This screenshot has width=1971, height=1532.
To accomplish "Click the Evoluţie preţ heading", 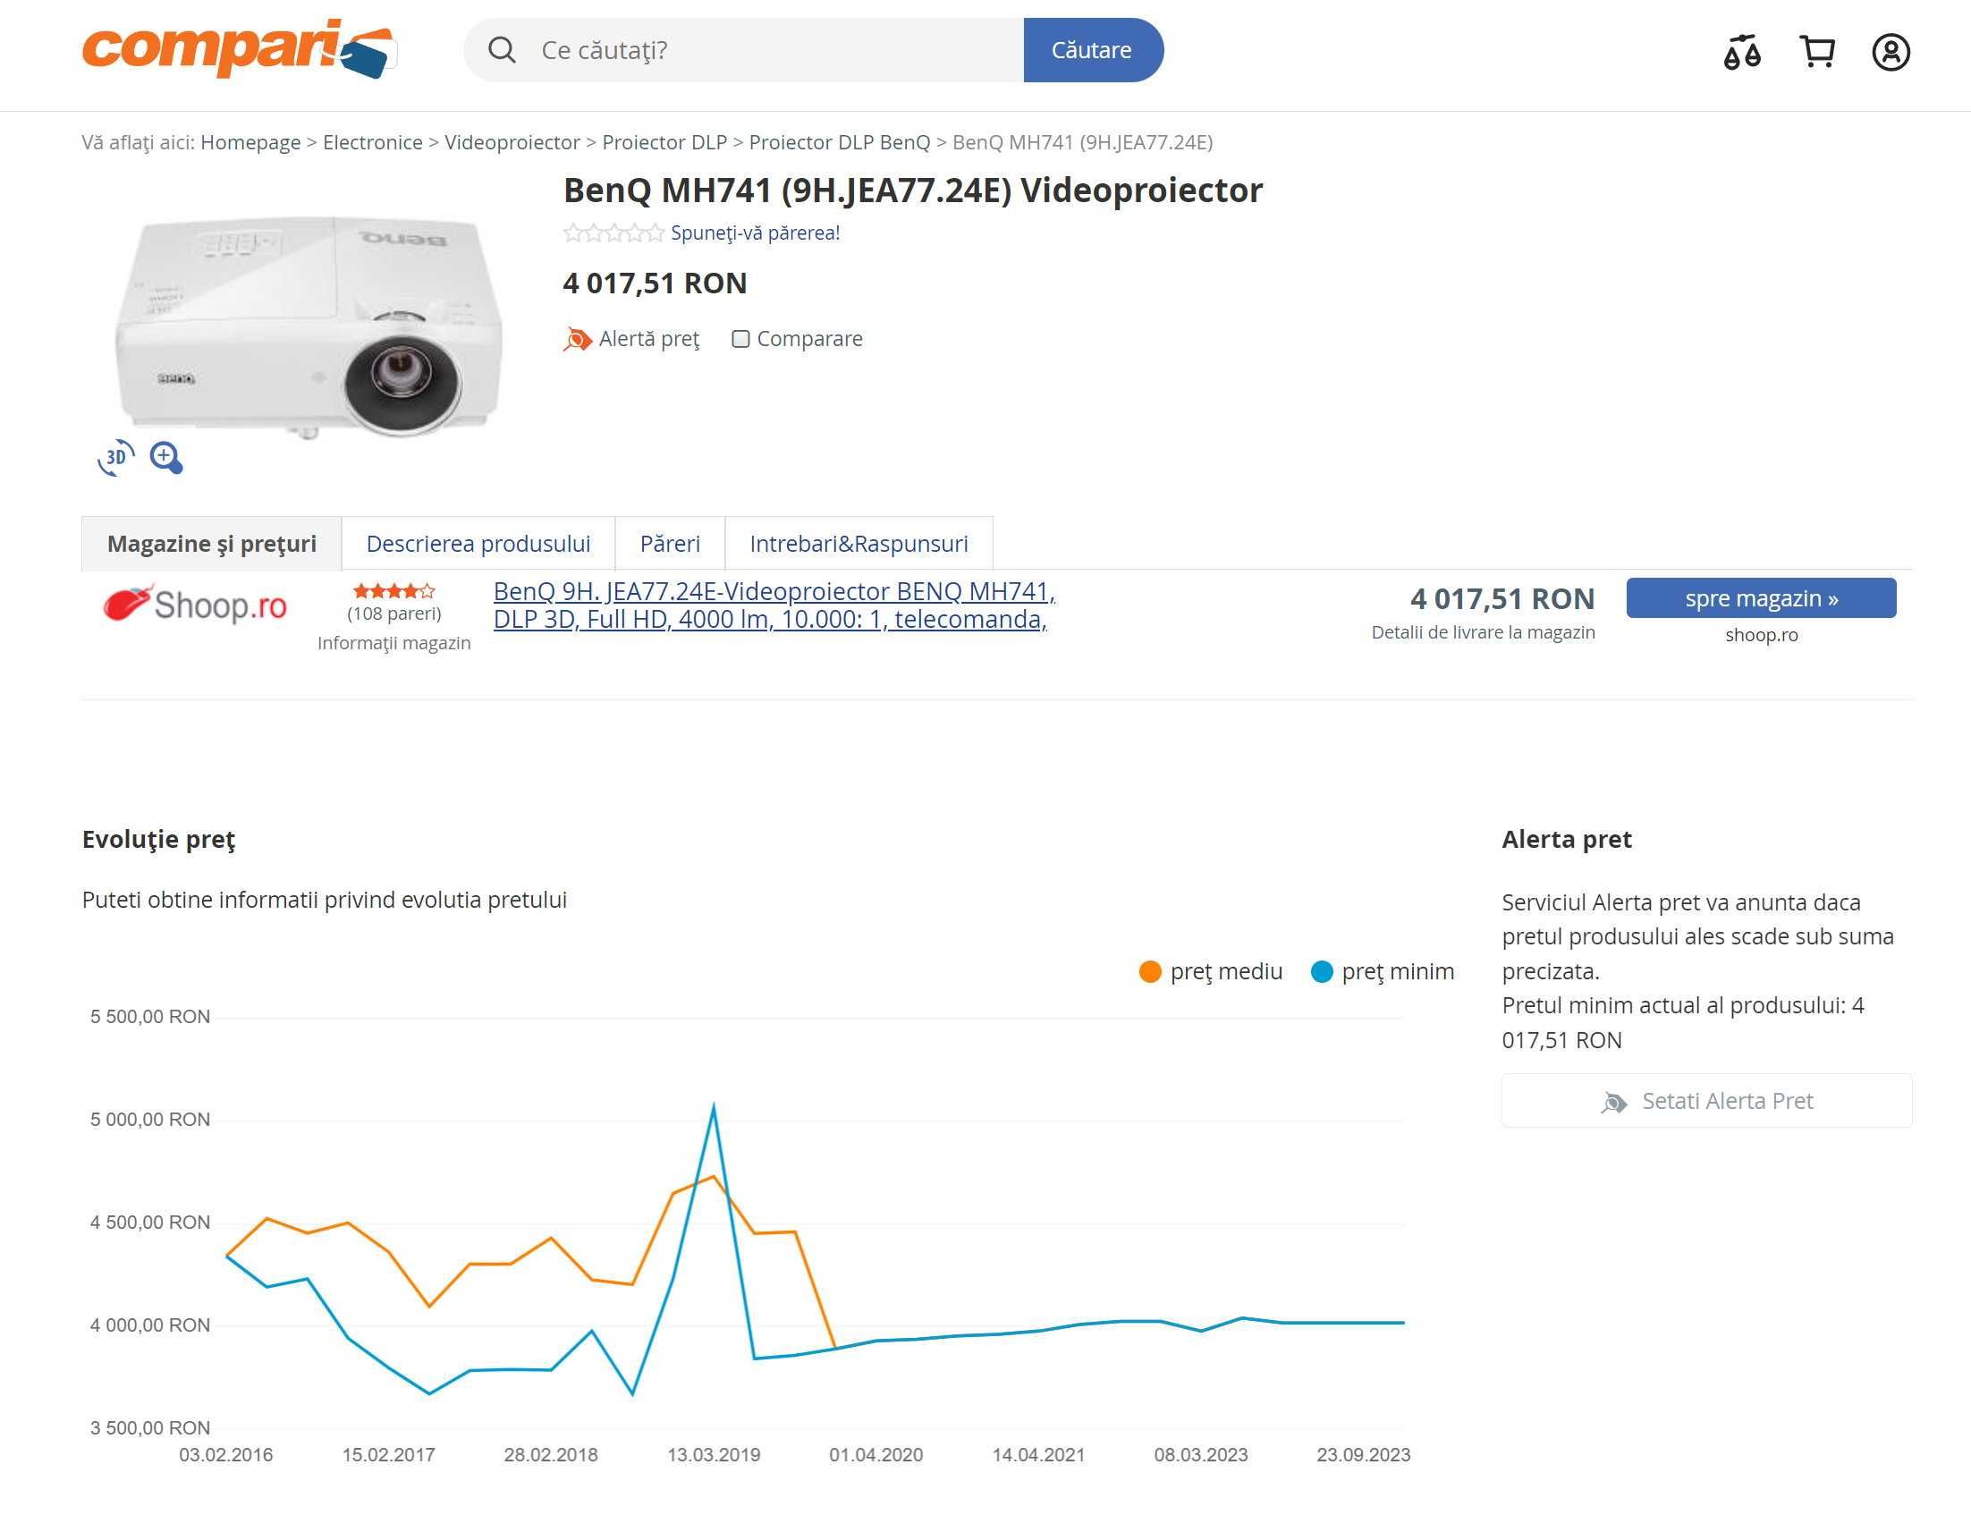I will click(x=158, y=839).
